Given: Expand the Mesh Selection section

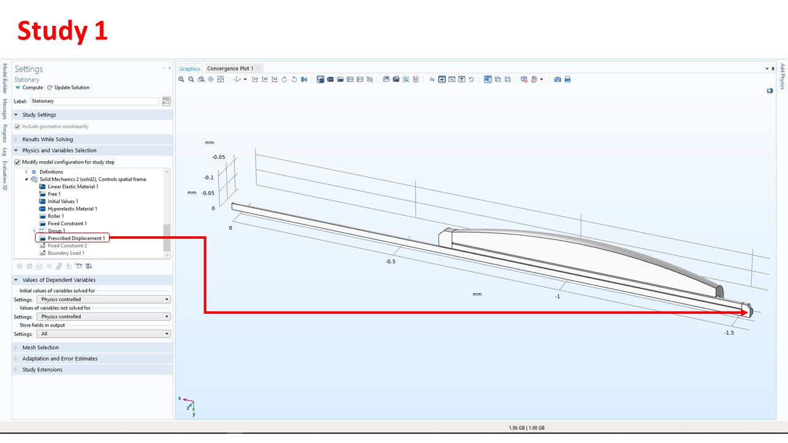Looking at the screenshot, I should [x=40, y=348].
